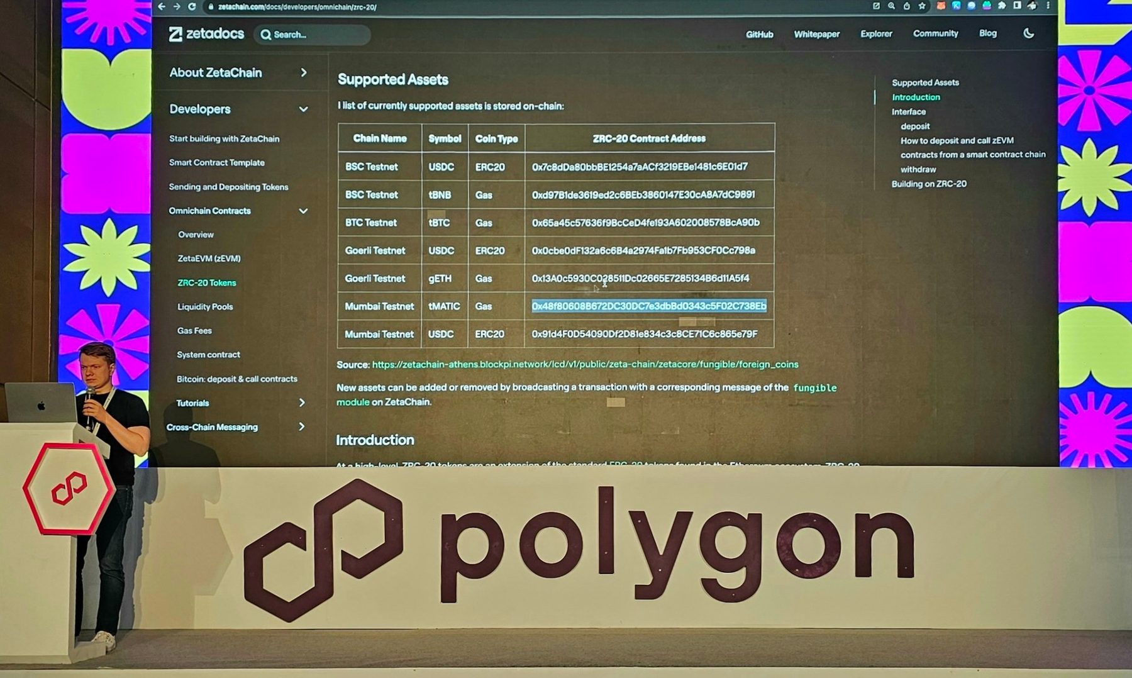Expand the Tutorials chevron
The height and width of the screenshot is (678, 1132).
pos(302,403)
